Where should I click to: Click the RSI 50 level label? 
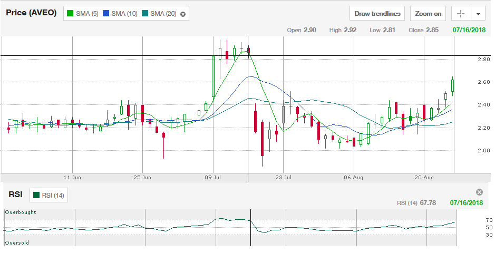489,228
